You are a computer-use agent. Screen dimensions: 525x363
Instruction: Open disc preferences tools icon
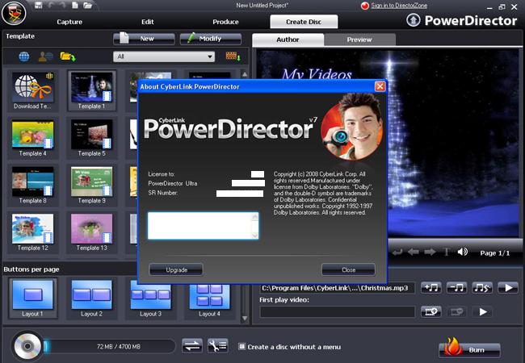(x=217, y=346)
